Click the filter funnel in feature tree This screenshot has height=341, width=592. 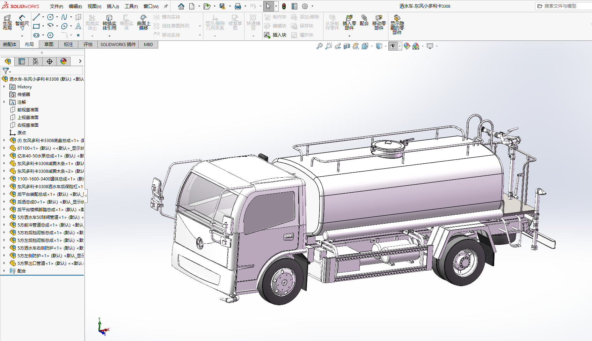coord(6,71)
